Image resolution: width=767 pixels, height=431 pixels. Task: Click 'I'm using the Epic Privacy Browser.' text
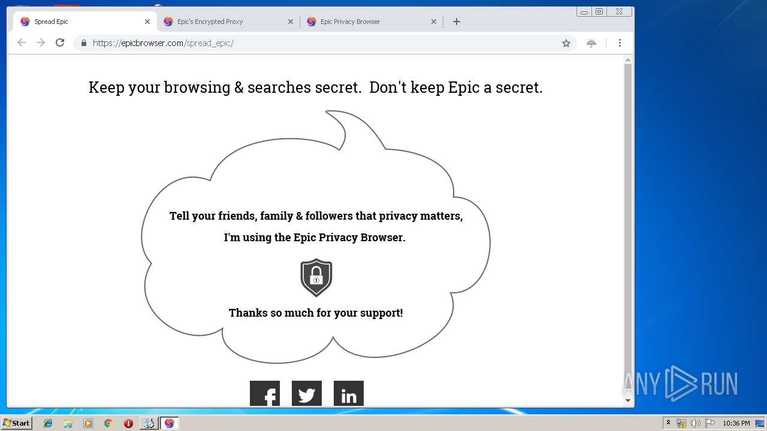pos(315,238)
